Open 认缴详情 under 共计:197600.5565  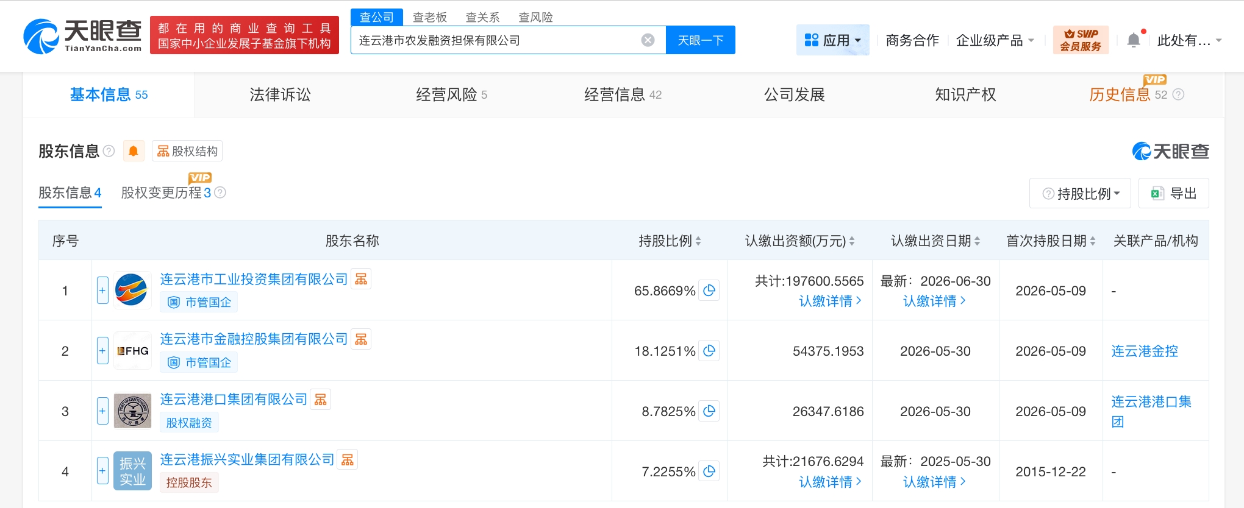(830, 301)
